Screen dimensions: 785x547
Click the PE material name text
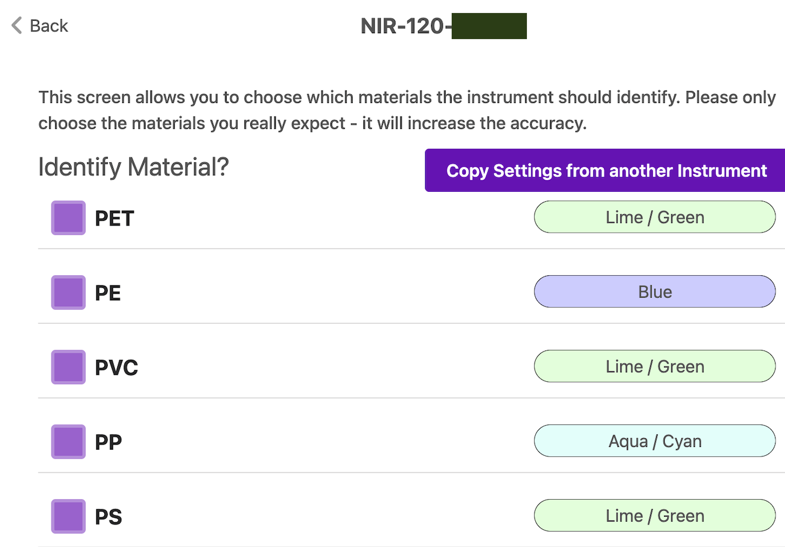[108, 293]
